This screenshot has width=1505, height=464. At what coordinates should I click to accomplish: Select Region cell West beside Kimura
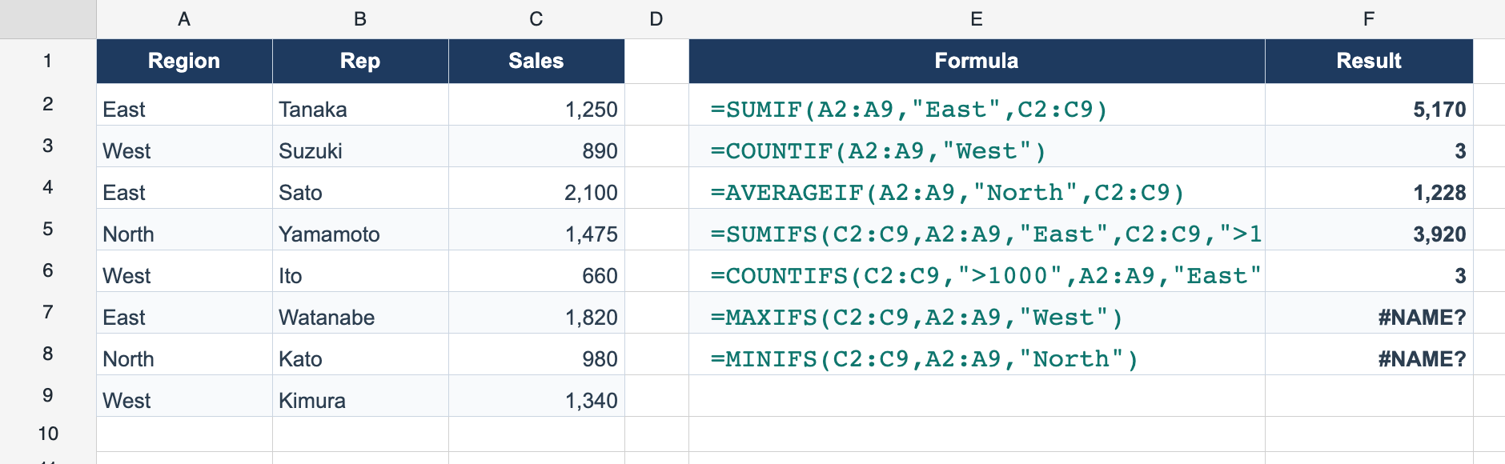coord(184,396)
